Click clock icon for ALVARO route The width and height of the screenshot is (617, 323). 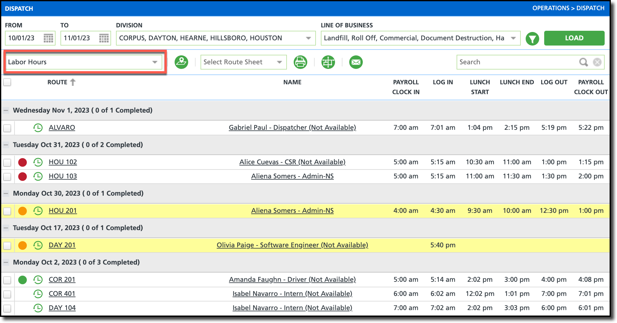tap(38, 128)
